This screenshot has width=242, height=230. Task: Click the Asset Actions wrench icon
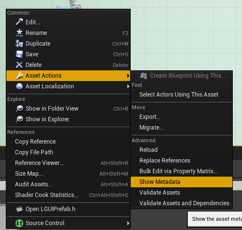click(x=19, y=76)
